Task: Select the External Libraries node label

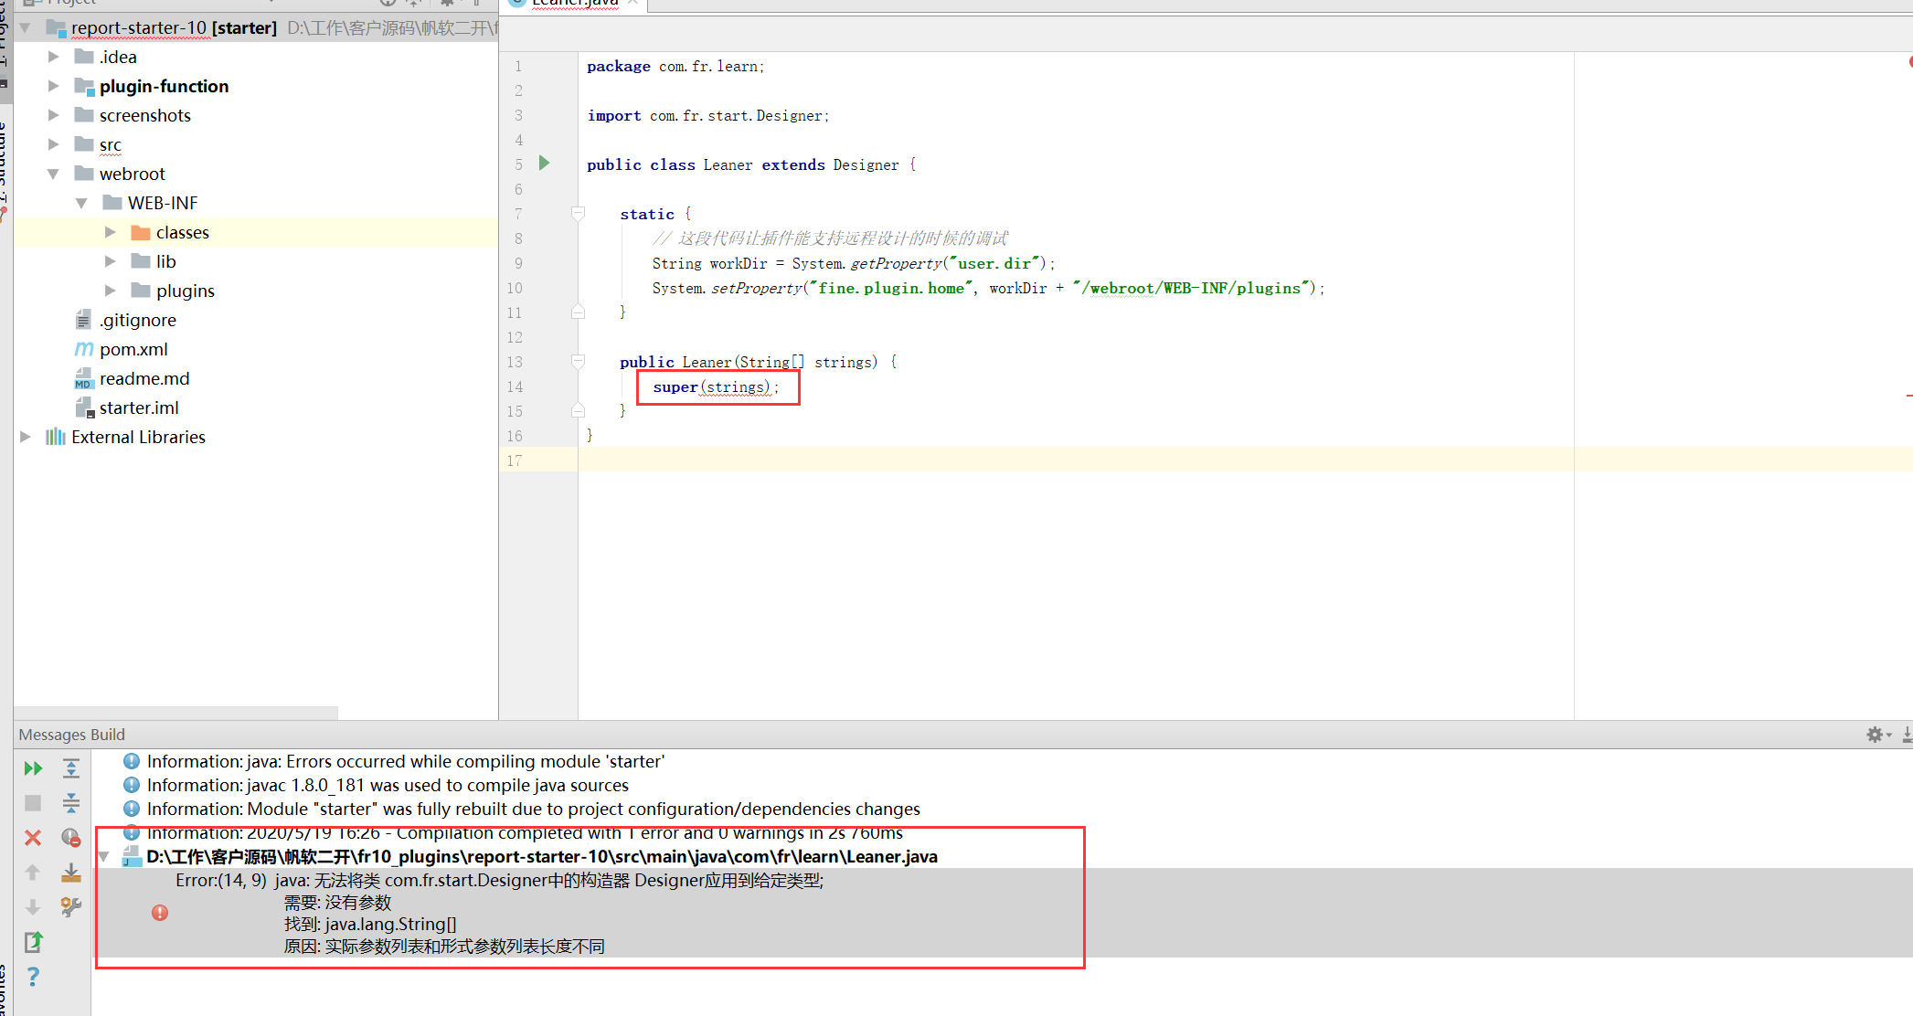Action: tap(138, 437)
